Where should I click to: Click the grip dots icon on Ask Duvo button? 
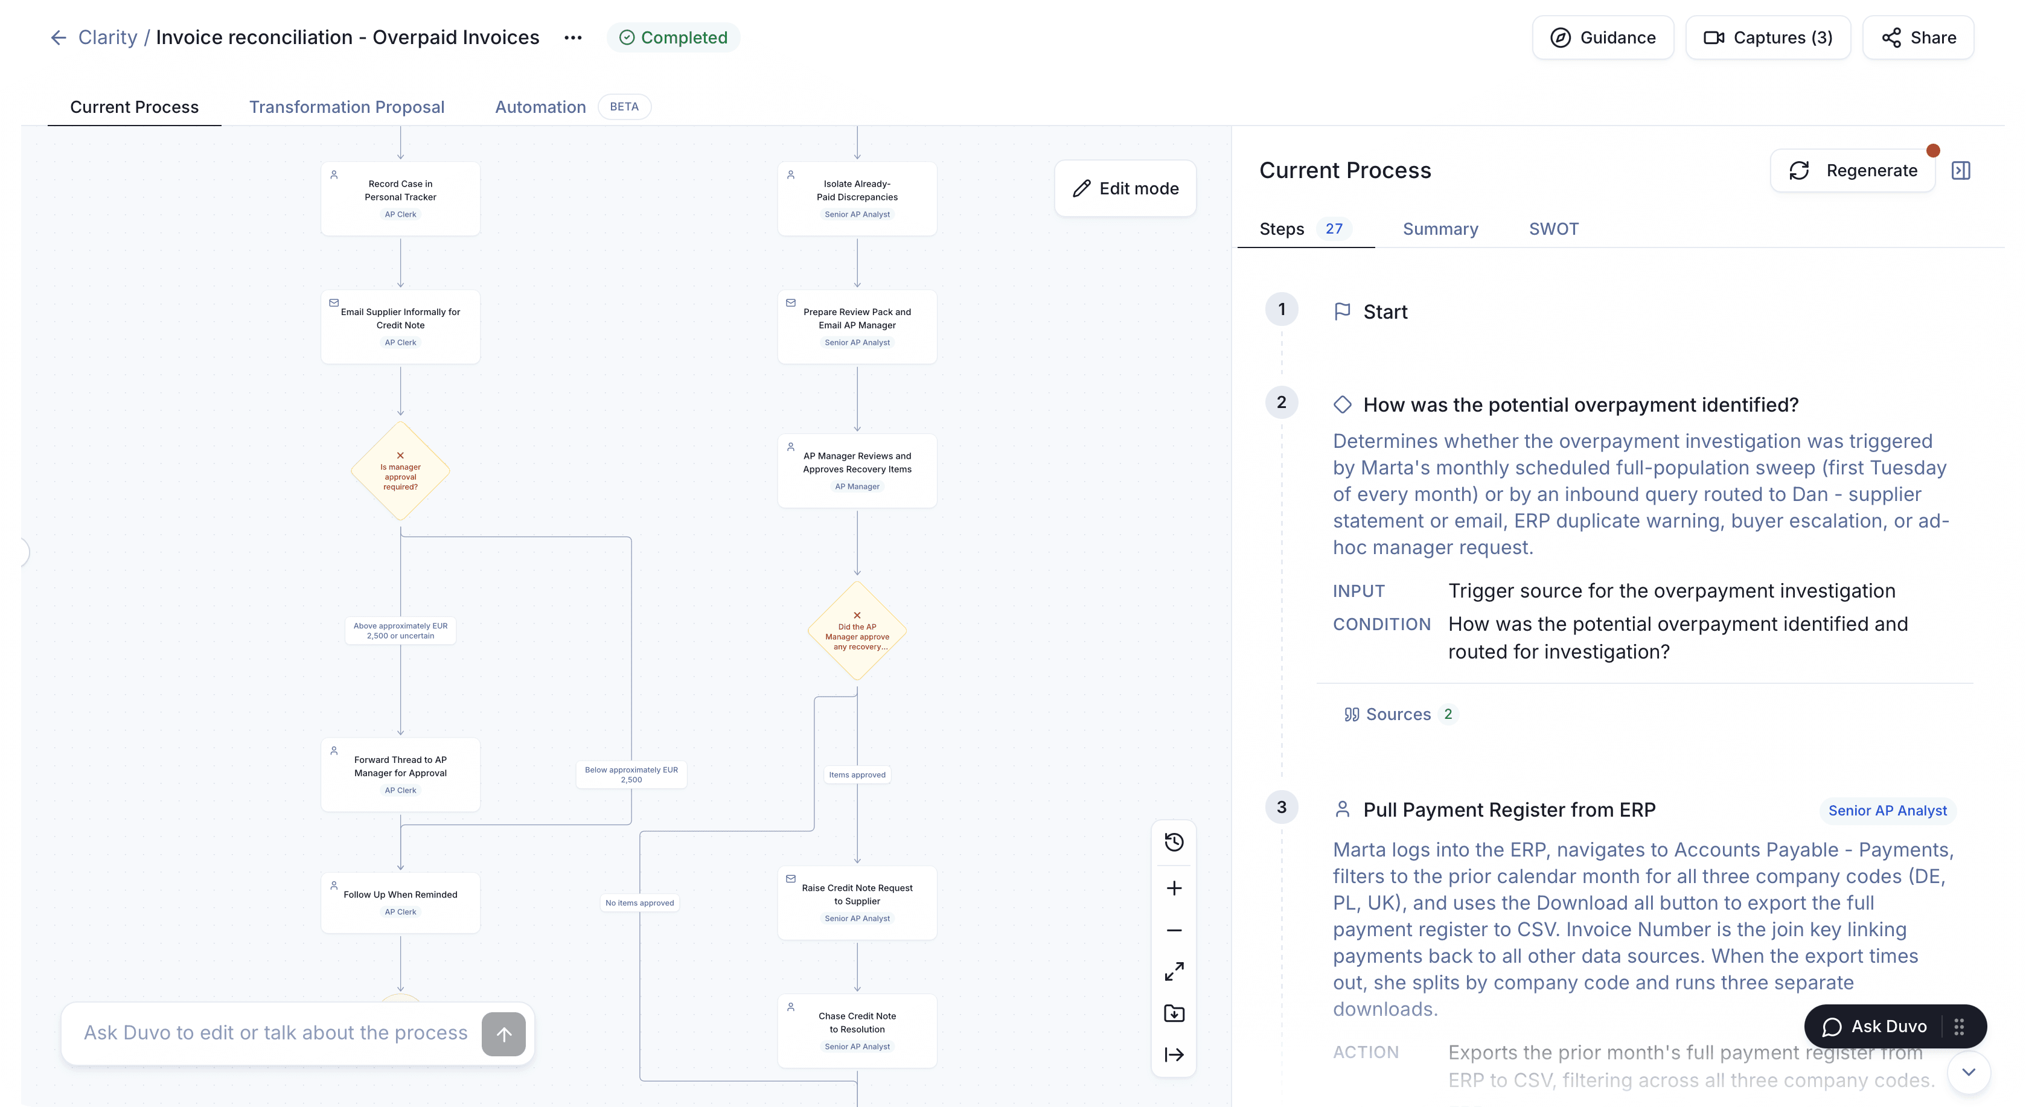[x=1959, y=1027]
